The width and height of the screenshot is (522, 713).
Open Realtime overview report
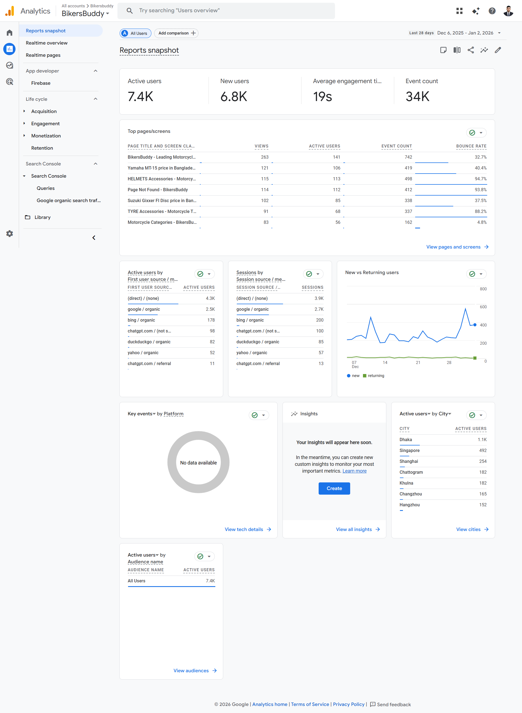click(46, 43)
